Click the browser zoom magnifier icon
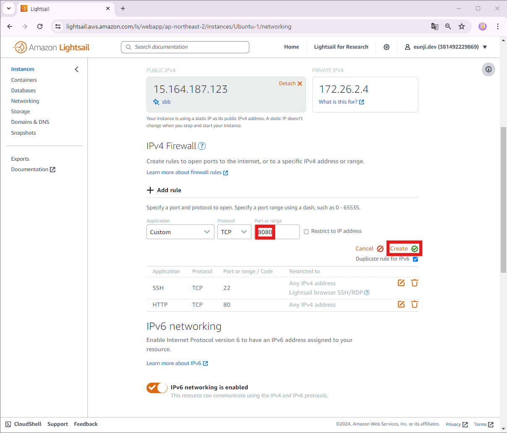Viewport: 507px width, 433px height. click(448, 26)
